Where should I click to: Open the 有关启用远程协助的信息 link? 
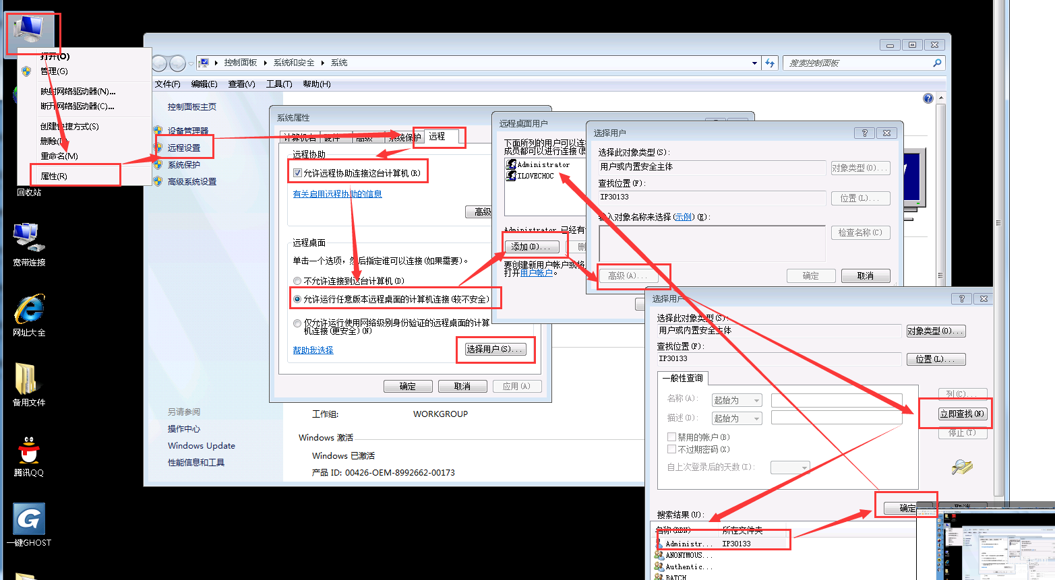pyautogui.click(x=338, y=194)
